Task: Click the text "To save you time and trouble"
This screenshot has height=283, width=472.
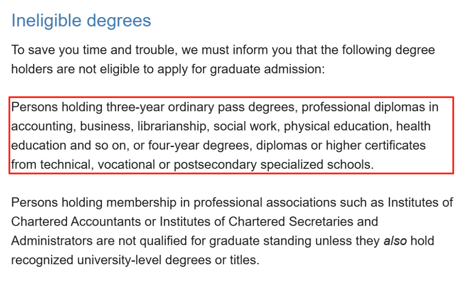Action: tap(93, 50)
